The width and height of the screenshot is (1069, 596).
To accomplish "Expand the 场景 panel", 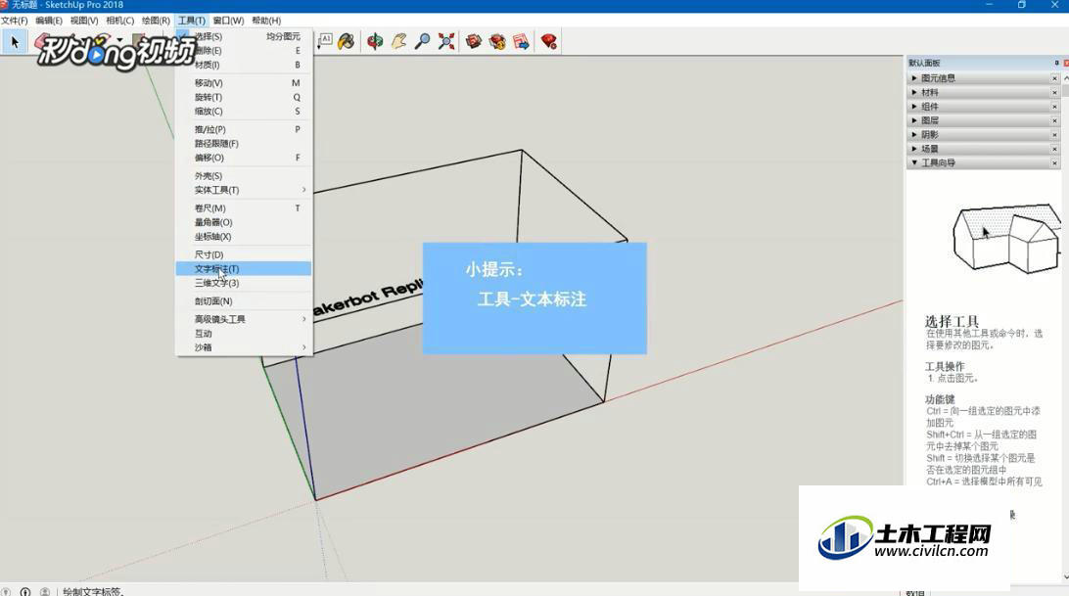I will click(x=915, y=149).
